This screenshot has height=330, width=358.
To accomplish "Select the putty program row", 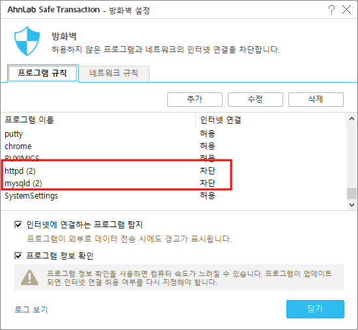I will pos(174,134).
